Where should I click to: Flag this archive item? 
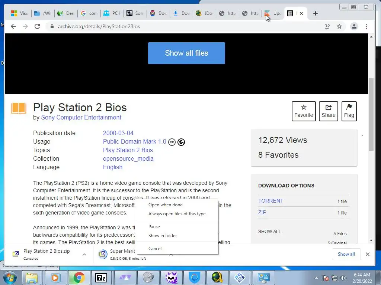pyautogui.click(x=349, y=111)
